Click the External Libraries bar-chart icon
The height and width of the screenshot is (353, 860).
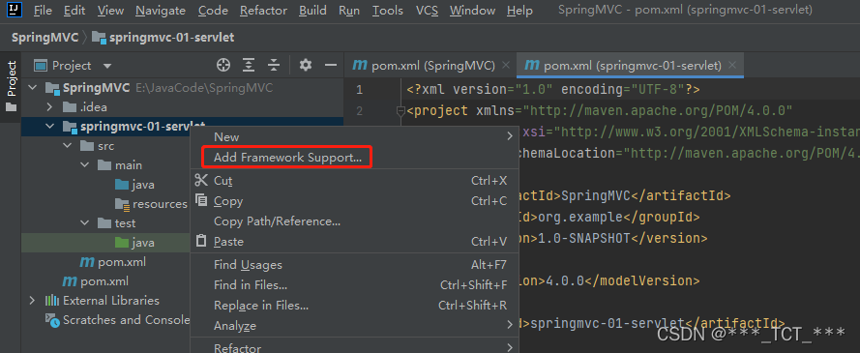(x=52, y=301)
